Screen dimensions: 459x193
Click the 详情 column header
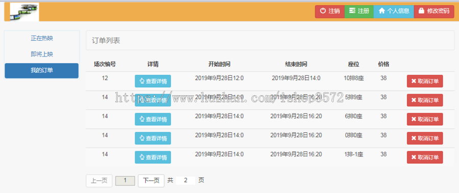coord(153,64)
